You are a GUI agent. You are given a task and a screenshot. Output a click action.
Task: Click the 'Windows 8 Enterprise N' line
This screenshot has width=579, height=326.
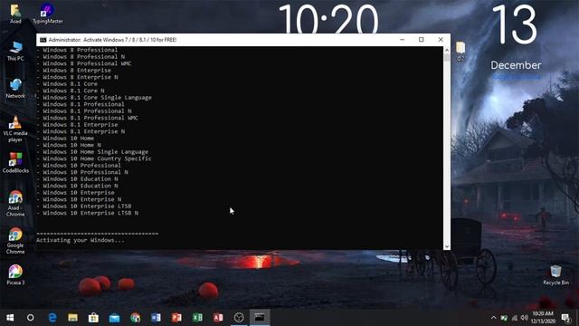pyautogui.click(x=77, y=77)
